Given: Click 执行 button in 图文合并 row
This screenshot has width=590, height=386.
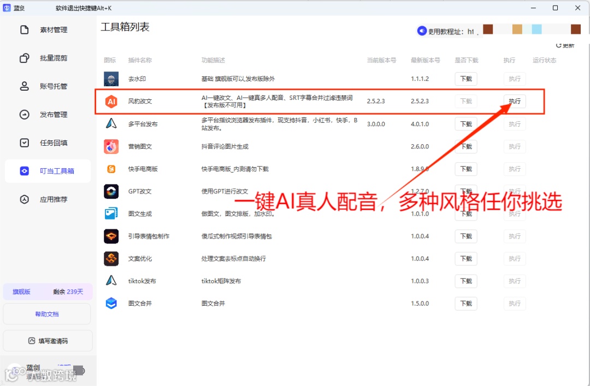Looking at the screenshot, I should (515, 303).
